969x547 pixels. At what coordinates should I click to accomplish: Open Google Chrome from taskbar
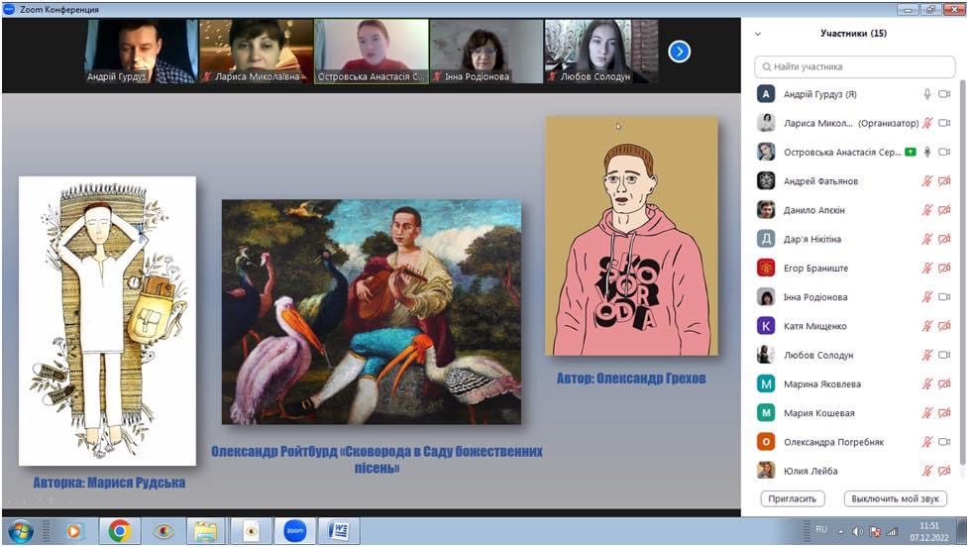pos(119,531)
